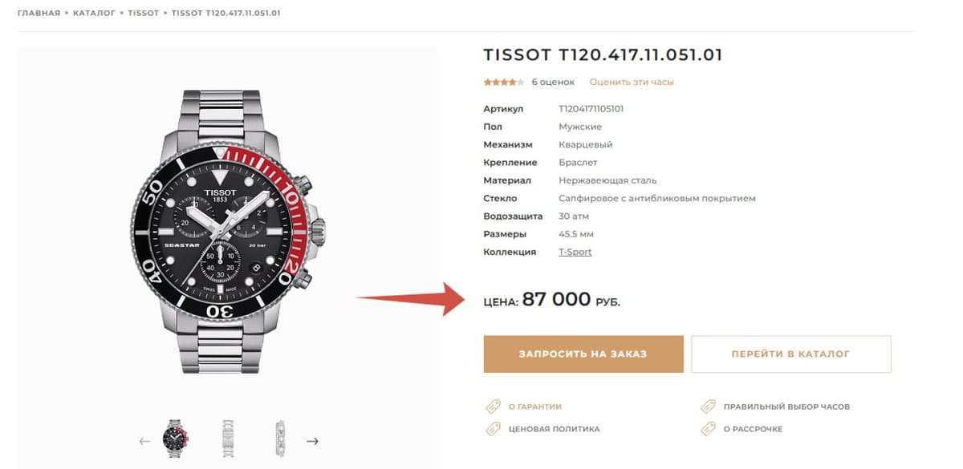This screenshot has width=963, height=469.
Task: Click the right arrow under the product photos
Action: pos(313,441)
